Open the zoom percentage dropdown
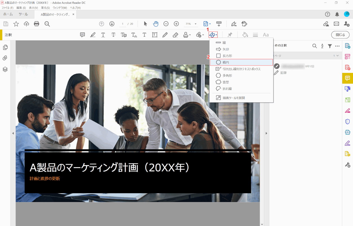This screenshot has width=353, height=226. click(196, 24)
